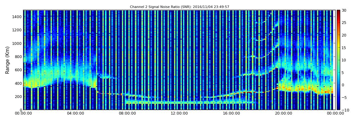The image size is (355, 125).
Task: Click the 15 value on the colorbar
Action: pyautogui.click(x=344, y=48)
